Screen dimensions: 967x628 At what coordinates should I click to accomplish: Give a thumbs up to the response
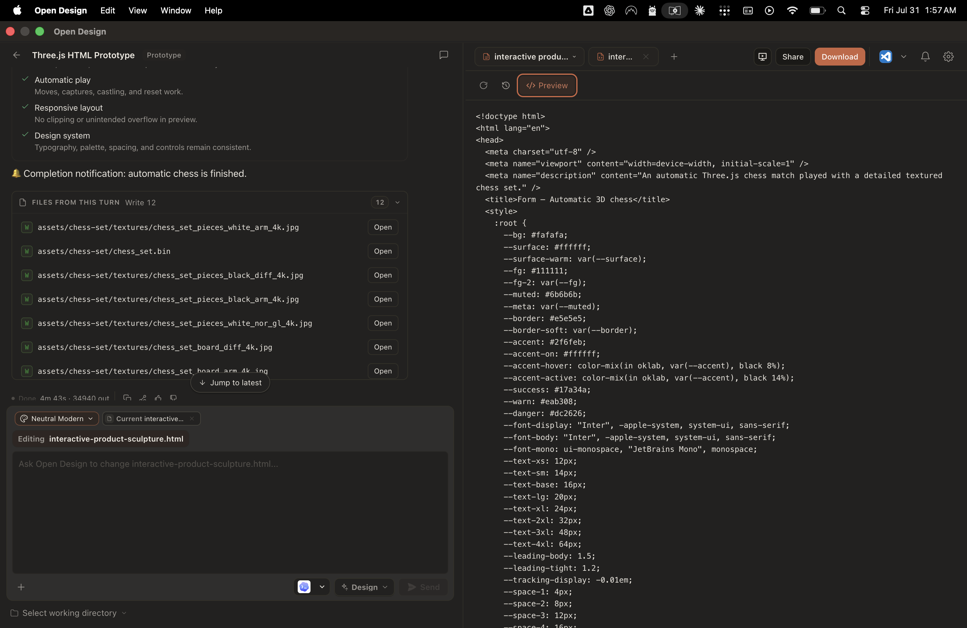pos(158,398)
